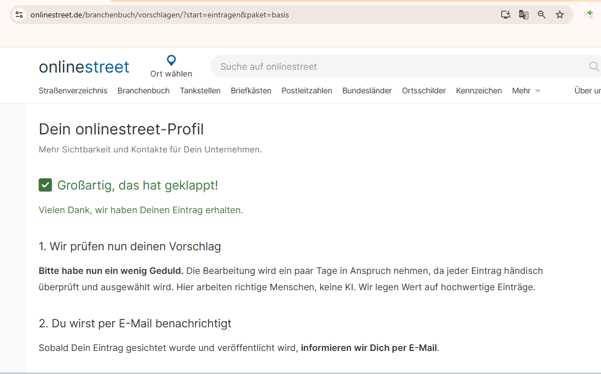Open the translate page icon
601x374 pixels.
pyautogui.click(x=524, y=15)
